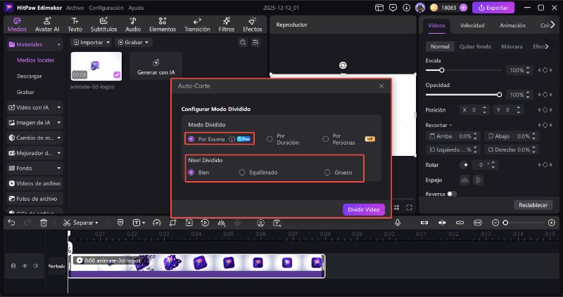563x297 pixels.
Task: Open the Efectos tab
Action: [x=253, y=25]
